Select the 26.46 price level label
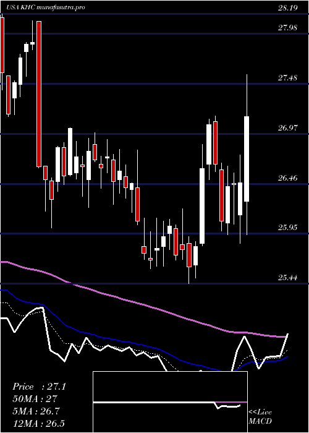This screenshot has width=309, height=433. click(287, 178)
